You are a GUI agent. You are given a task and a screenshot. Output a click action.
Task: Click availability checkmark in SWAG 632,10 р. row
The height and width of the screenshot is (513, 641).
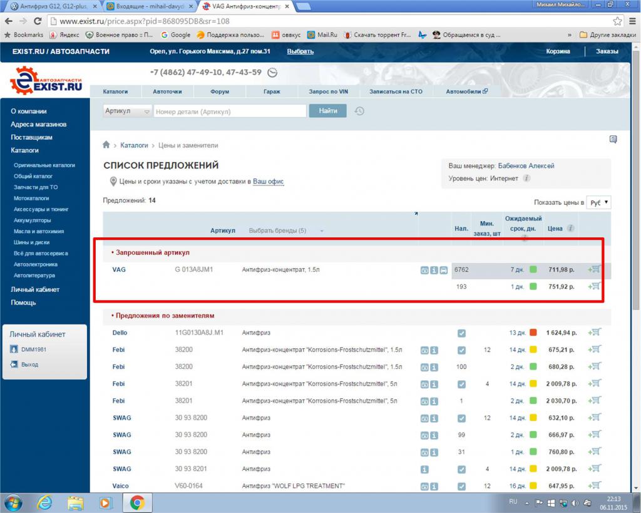tap(461, 418)
